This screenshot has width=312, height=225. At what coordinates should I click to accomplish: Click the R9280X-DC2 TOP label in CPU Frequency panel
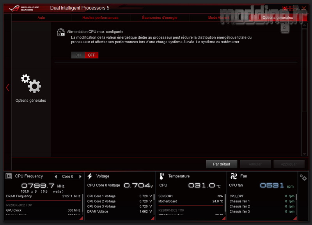click(19, 205)
